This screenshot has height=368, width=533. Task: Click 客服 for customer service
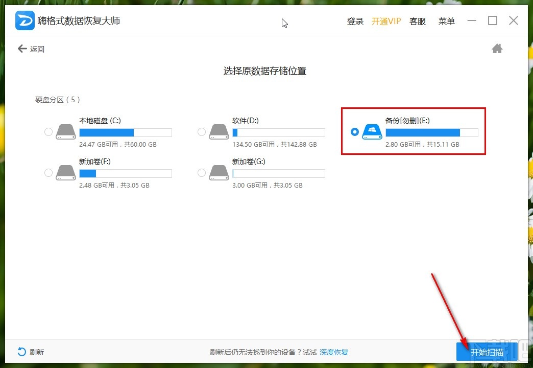click(417, 21)
